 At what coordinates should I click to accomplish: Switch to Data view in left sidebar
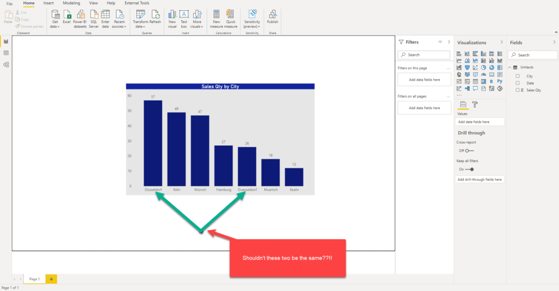6,53
